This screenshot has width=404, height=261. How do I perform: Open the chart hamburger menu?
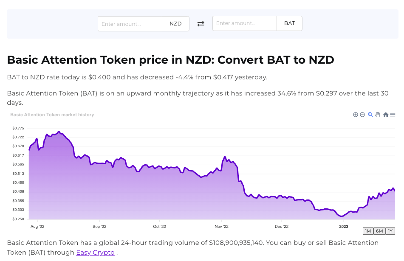click(x=393, y=115)
